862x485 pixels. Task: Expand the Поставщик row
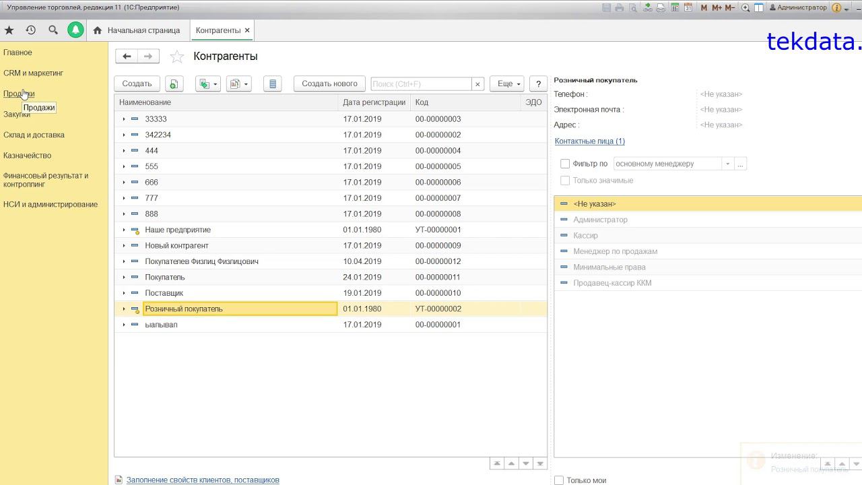pyautogui.click(x=124, y=293)
